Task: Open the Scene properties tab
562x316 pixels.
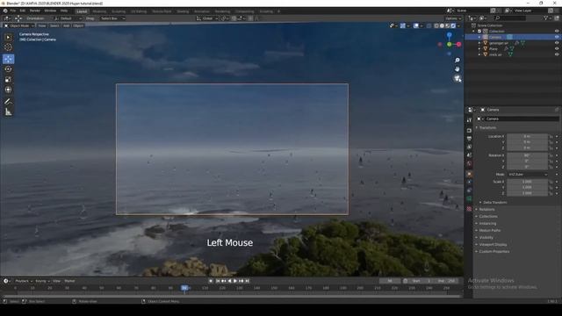Action: pos(469,155)
